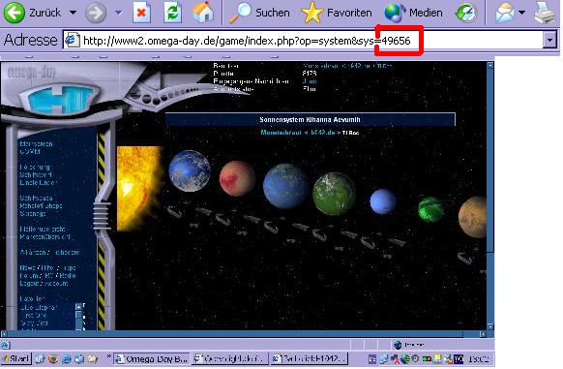The width and height of the screenshot is (563, 369).
Task: Click into the Adresse URL field
Action: (x=304, y=41)
